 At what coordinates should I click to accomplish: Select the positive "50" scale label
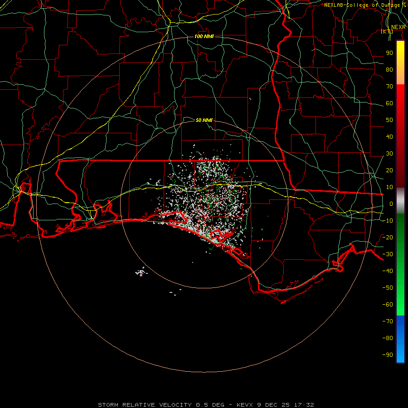click(389, 120)
